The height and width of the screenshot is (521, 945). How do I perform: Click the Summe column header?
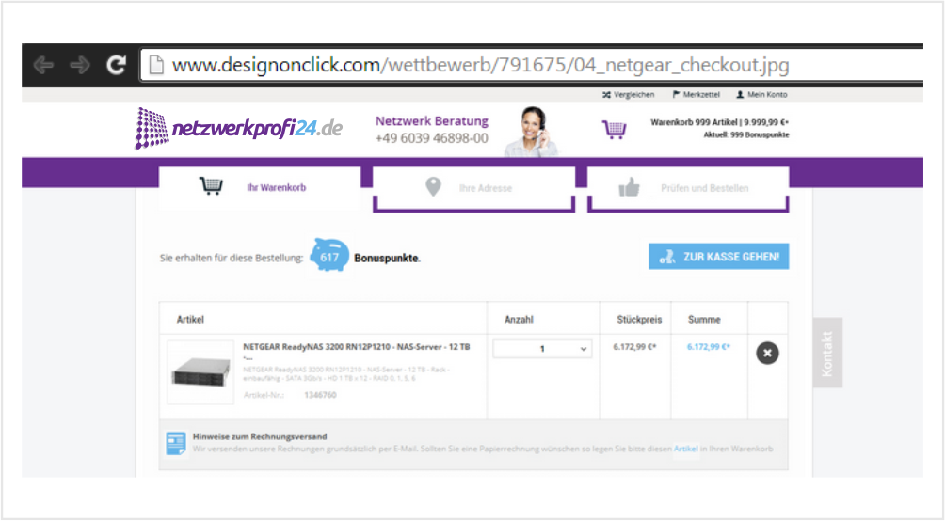(x=704, y=319)
